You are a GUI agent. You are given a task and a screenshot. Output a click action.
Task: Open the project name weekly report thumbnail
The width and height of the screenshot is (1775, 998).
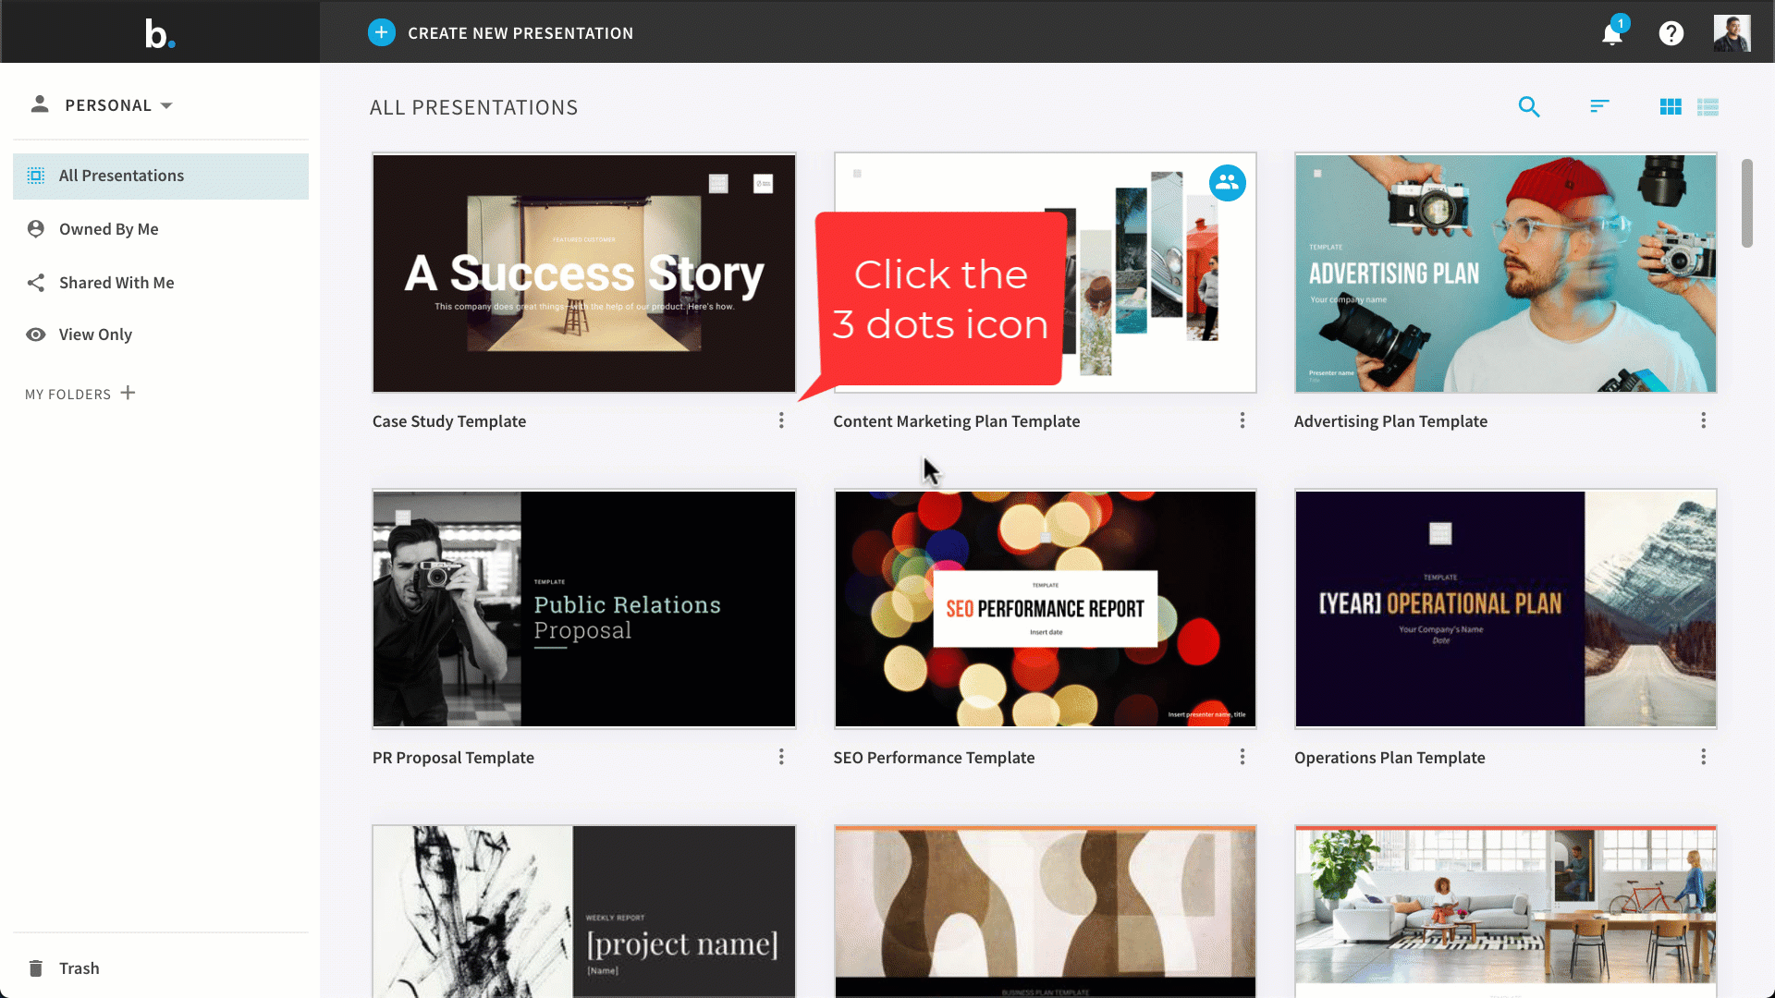[x=584, y=912]
